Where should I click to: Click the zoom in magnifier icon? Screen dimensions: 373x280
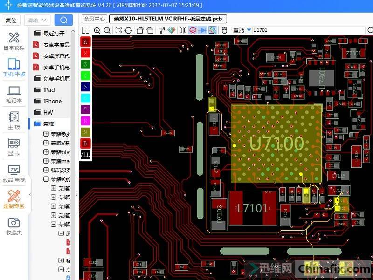click(97, 30)
